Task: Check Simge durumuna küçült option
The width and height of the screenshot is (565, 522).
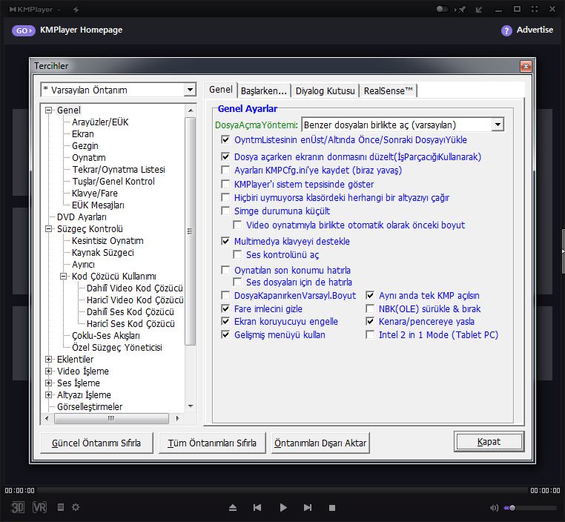Action: [x=225, y=211]
